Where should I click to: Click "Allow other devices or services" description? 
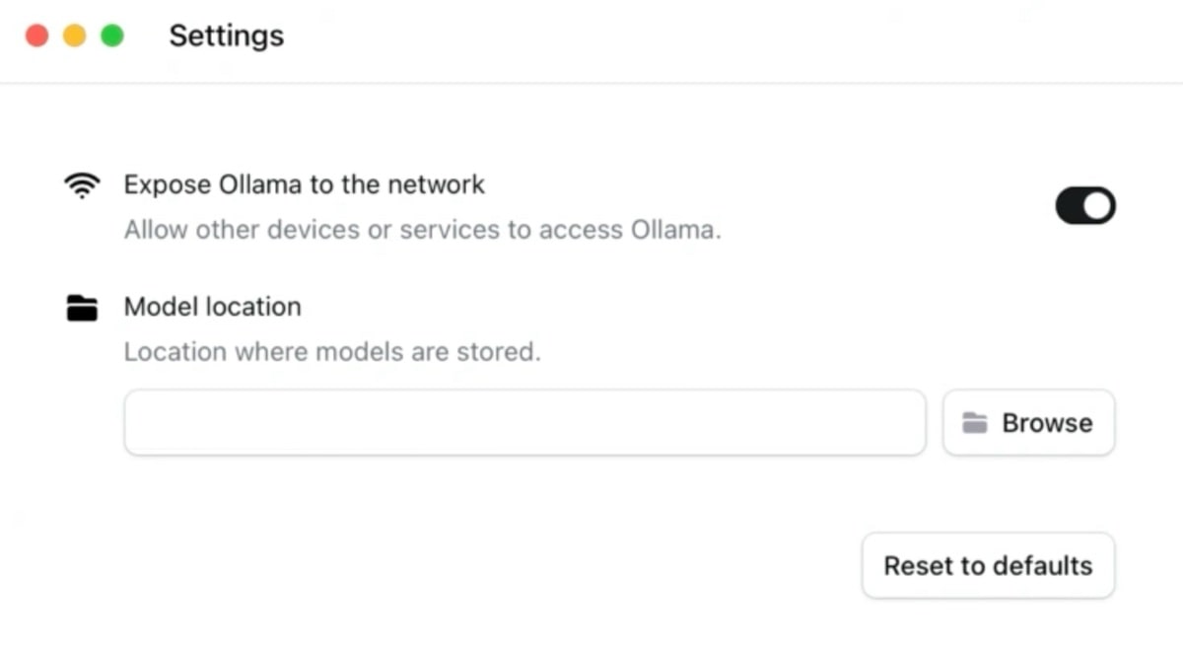422,230
